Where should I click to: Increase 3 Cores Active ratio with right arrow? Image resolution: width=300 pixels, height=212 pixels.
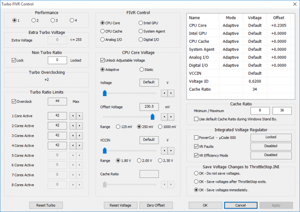tap(79, 135)
